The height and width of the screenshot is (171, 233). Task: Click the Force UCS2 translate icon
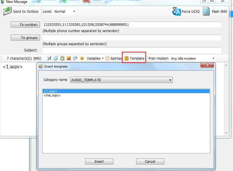(x=176, y=11)
